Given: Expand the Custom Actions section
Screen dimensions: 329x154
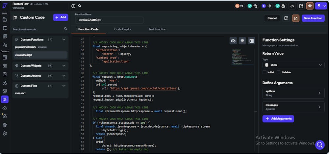Looking at the screenshot, I should coord(64,76).
